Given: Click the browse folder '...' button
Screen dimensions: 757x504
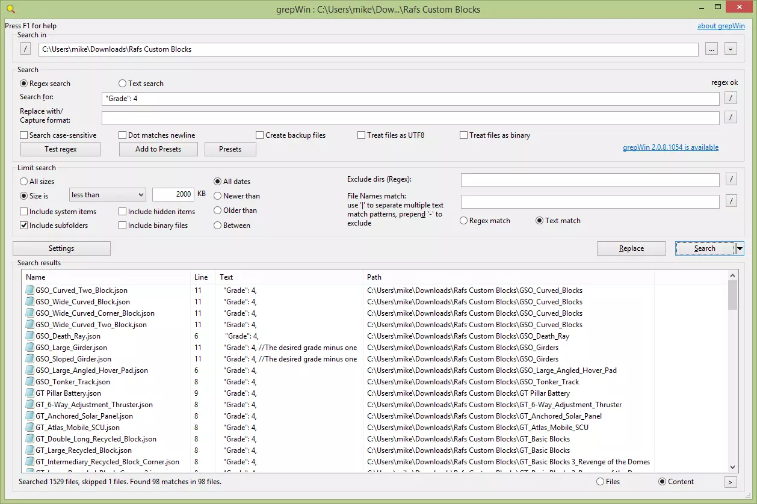Looking at the screenshot, I should coord(711,49).
